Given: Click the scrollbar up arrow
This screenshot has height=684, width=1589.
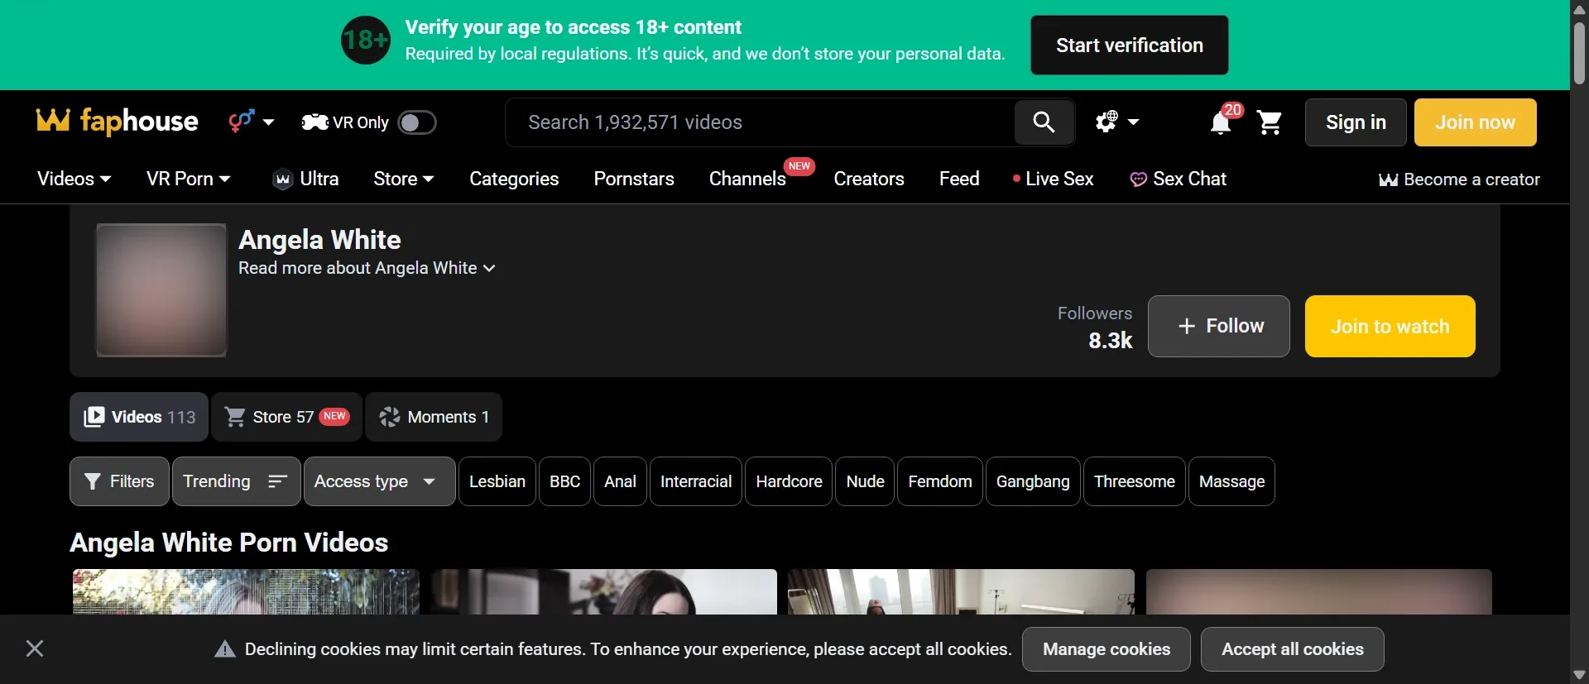Looking at the screenshot, I should click(1579, 9).
